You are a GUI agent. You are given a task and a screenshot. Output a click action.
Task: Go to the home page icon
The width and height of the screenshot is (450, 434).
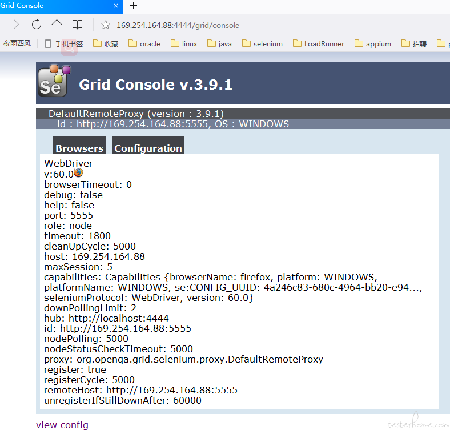pyautogui.click(x=57, y=25)
